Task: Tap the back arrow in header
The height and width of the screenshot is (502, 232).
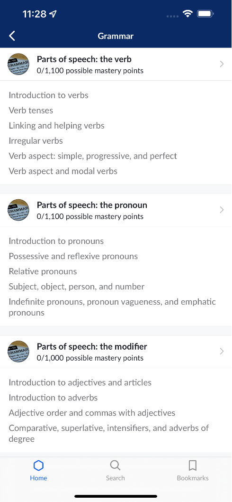Action: (12, 36)
